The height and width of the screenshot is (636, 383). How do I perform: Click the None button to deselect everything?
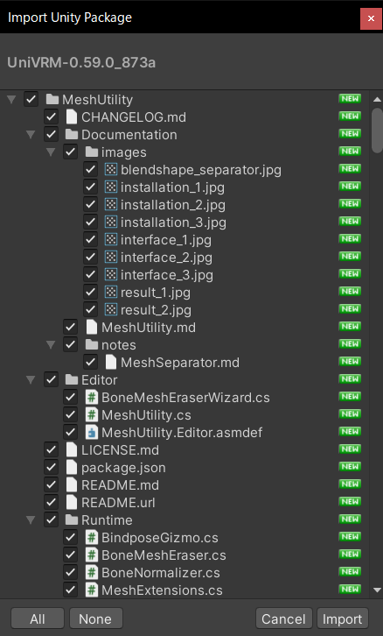(x=95, y=619)
